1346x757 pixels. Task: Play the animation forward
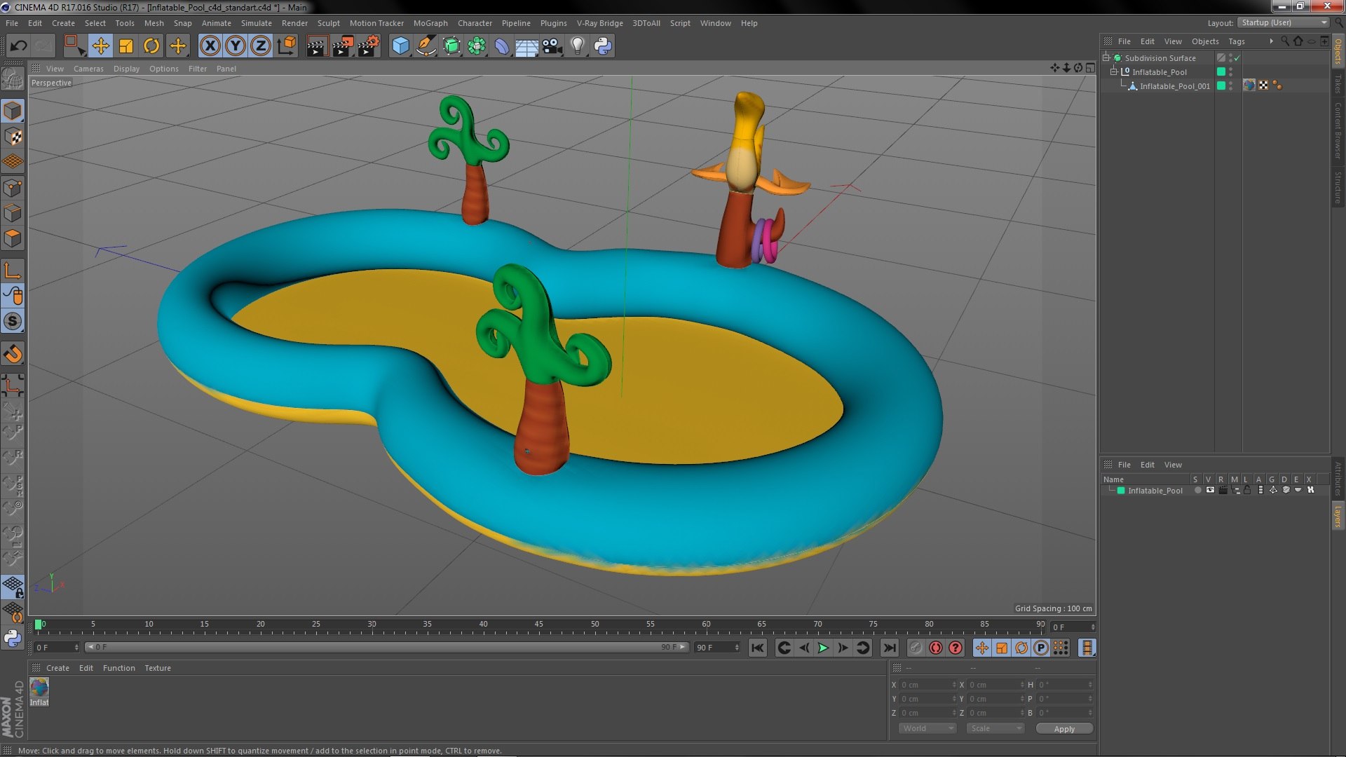824,648
